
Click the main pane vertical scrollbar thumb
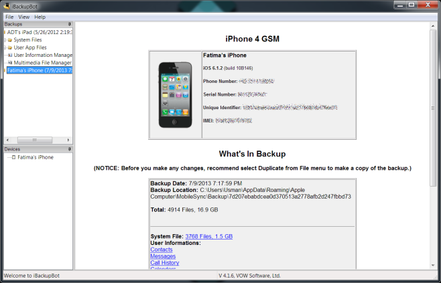433,108
